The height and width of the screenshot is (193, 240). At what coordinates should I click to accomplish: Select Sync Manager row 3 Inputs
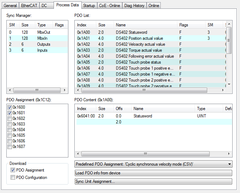pos(37,50)
